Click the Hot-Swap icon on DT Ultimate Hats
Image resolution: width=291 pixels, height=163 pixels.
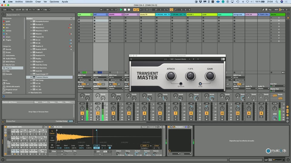(x=43, y=127)
